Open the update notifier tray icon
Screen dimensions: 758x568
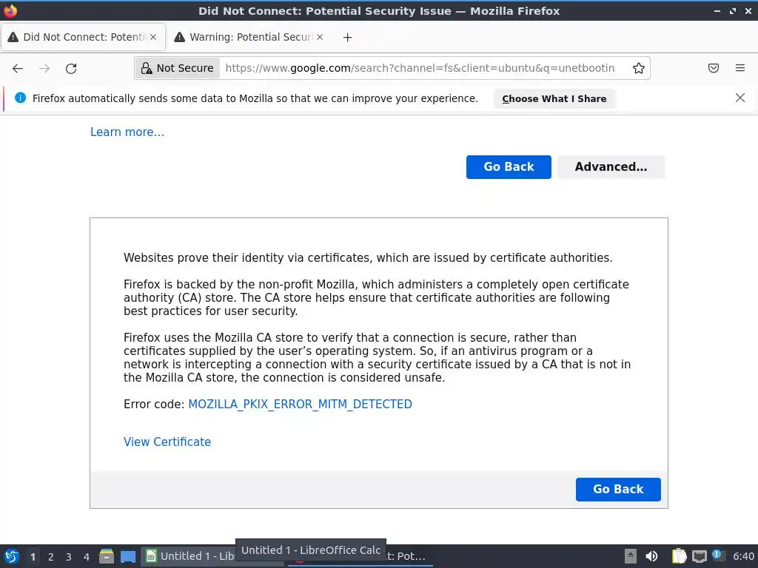(718, 555)
